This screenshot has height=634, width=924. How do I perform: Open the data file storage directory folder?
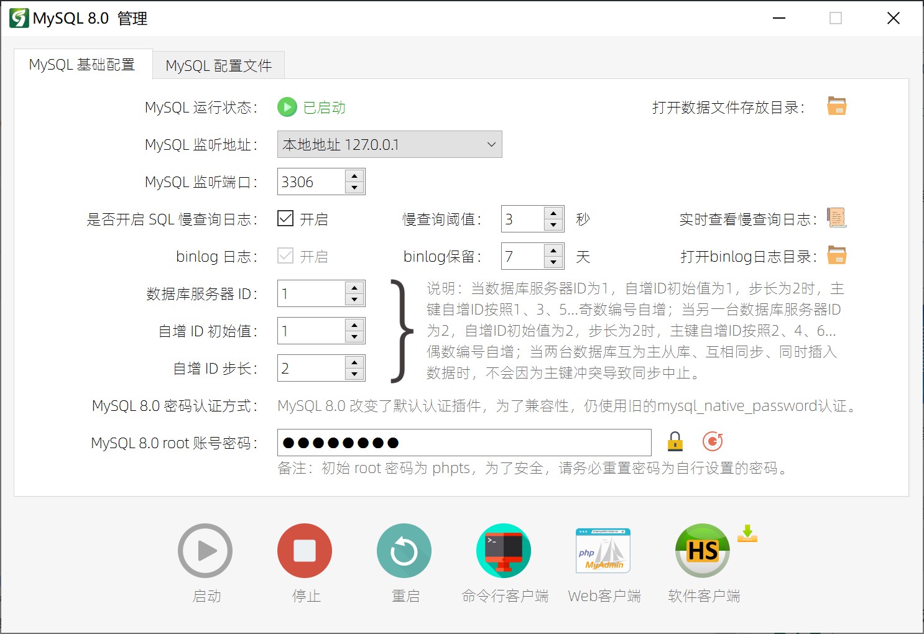pyautogui.click(x=836, y=106)
